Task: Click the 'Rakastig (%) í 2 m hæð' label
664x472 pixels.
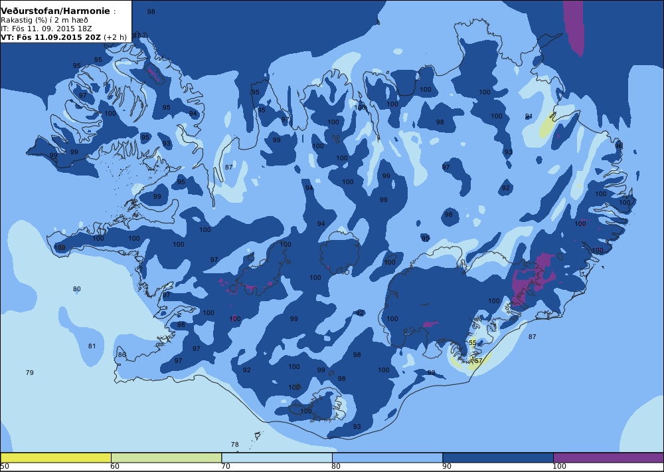Action: [44, 21]
